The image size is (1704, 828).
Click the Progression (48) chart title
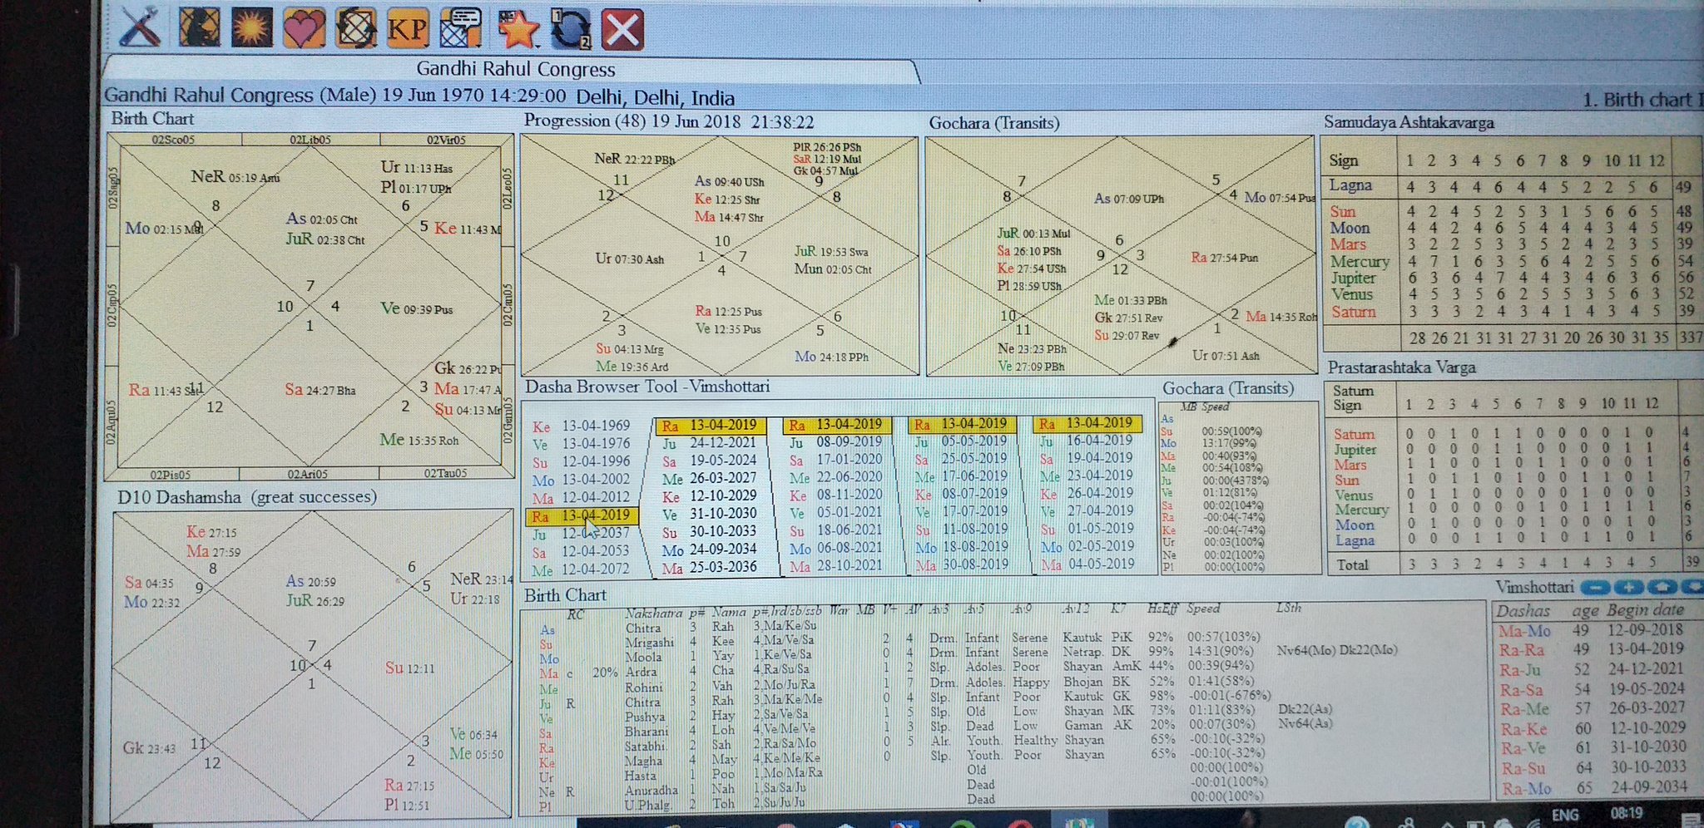[x=669, y=121]
